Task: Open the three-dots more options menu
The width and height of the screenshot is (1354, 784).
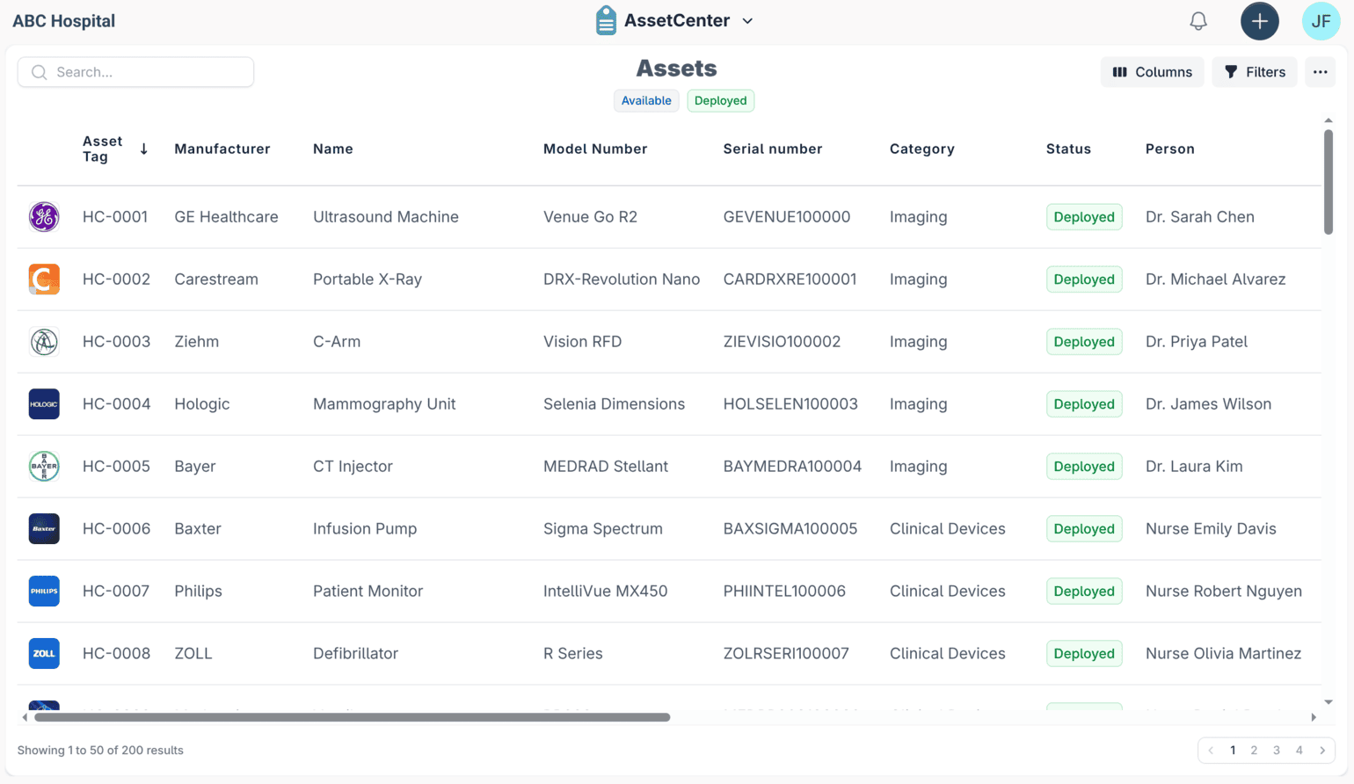Action: [1321, 72]
